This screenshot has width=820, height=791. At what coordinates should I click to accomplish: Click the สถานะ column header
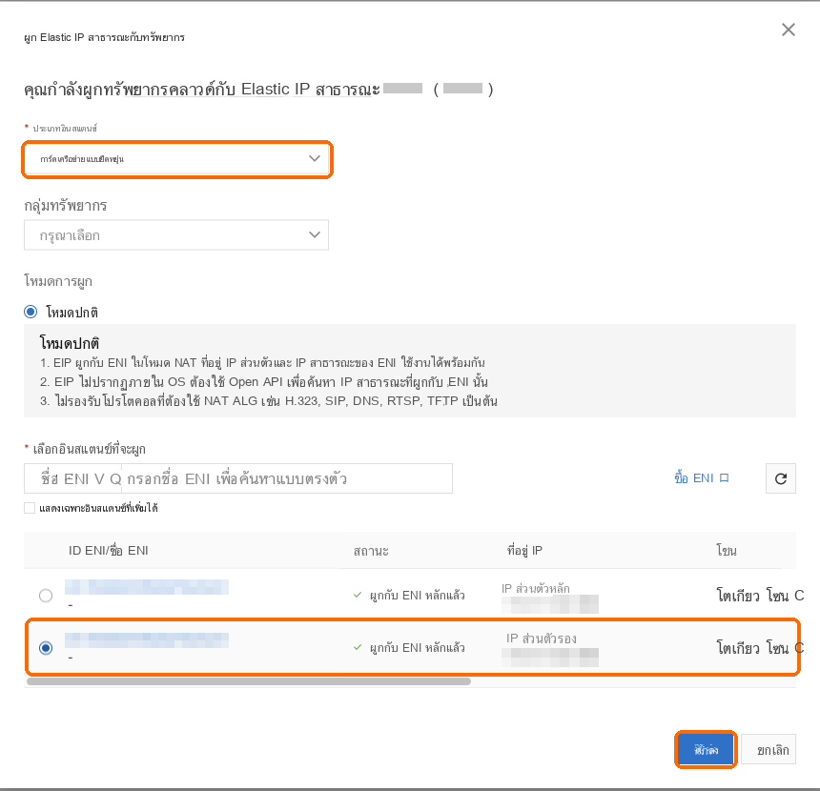point(371,551)
